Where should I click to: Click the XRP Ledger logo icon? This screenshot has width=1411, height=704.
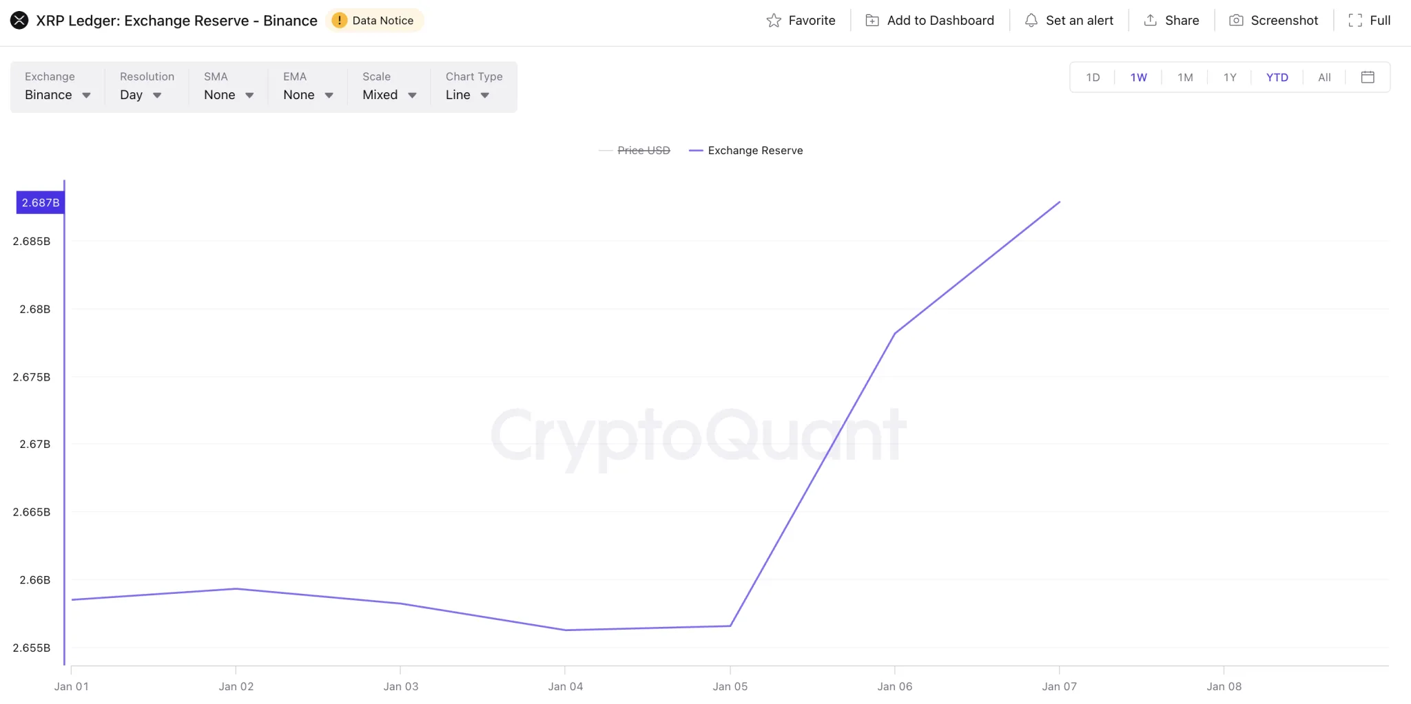point(19,20)
